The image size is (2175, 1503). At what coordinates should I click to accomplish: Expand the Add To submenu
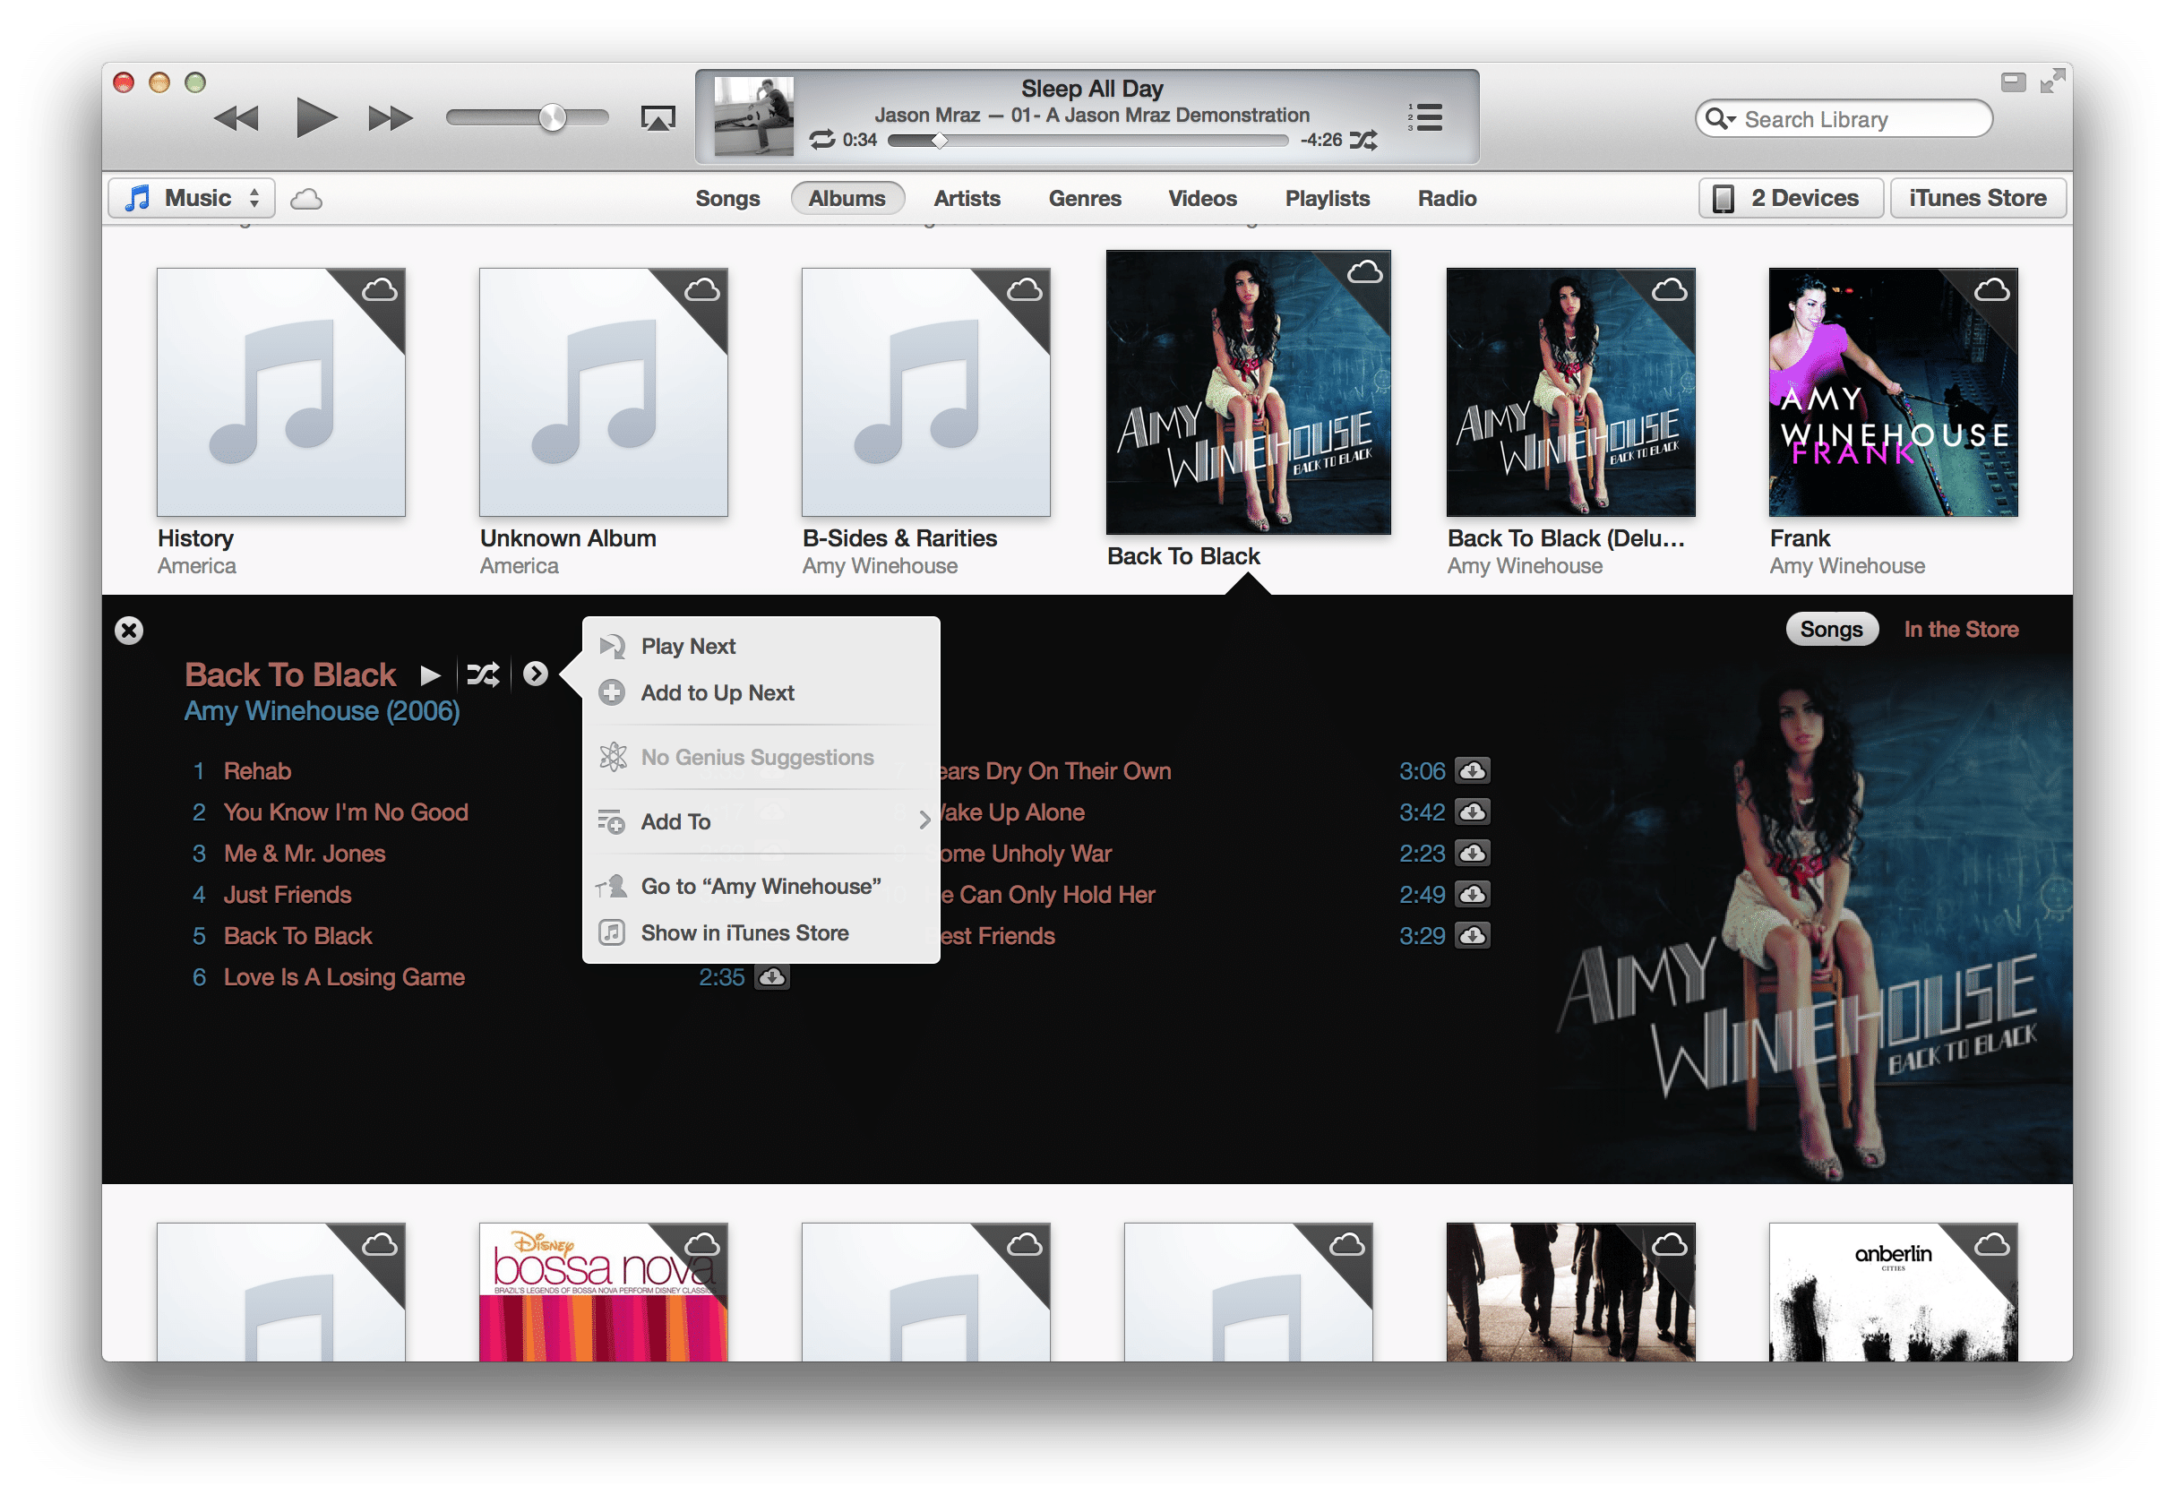pyautogui.click(x=761, y=822)
